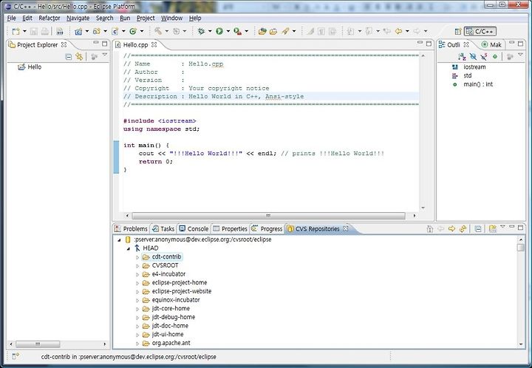The height and width of the screenshot is (368, 532).
Task: Switch to the Tasks tab
Action: click(x=163, y=229)
